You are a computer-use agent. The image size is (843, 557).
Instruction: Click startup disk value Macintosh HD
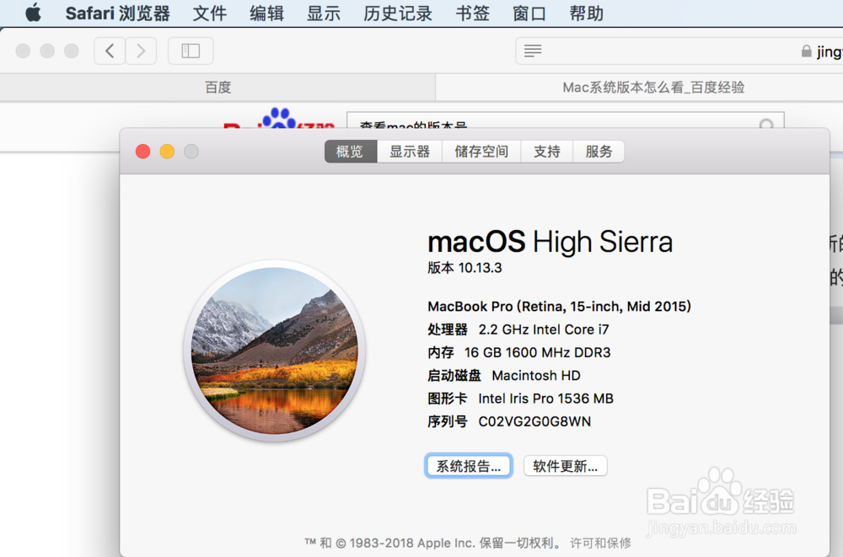pos(536,375)
